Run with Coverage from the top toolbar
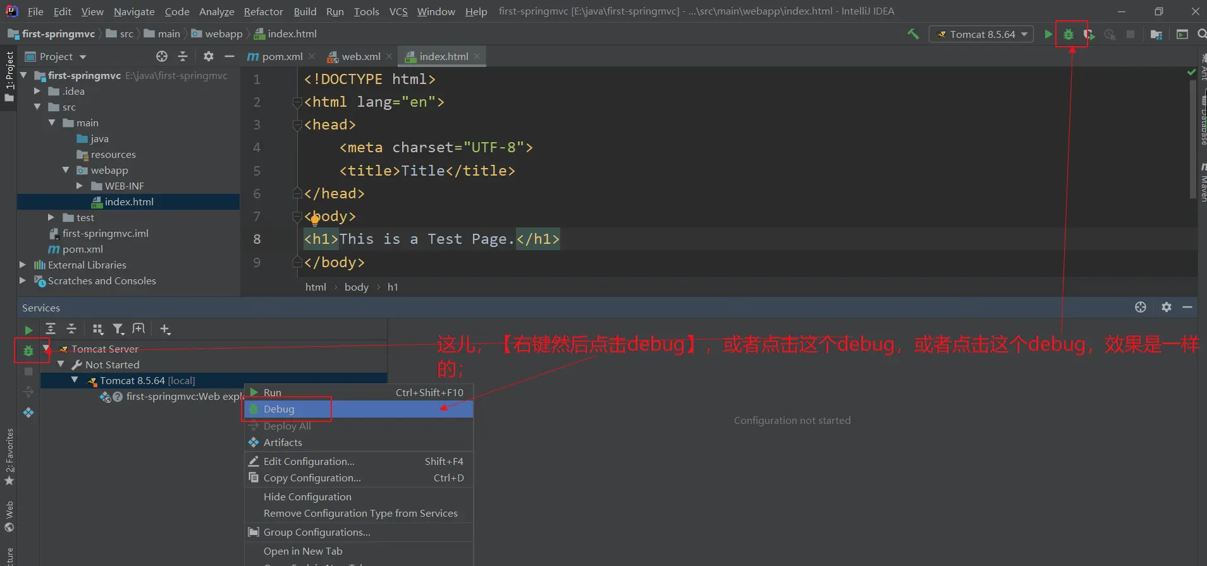The height and width of the screenshot is (566, 1207). click(1089, 34)
